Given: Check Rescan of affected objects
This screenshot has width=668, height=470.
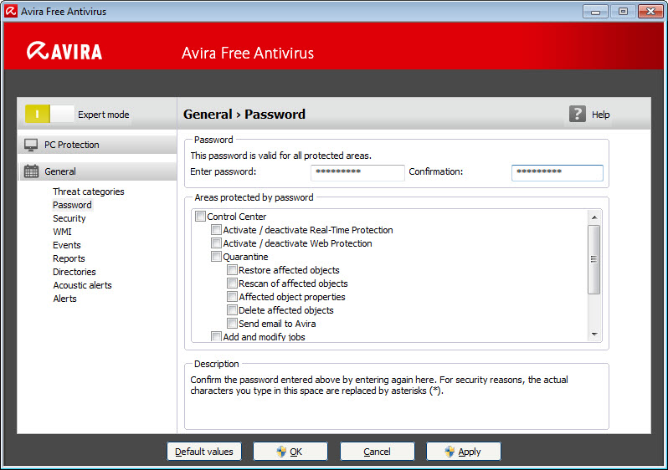Looking at the screenshot, I should coord(232,284).
